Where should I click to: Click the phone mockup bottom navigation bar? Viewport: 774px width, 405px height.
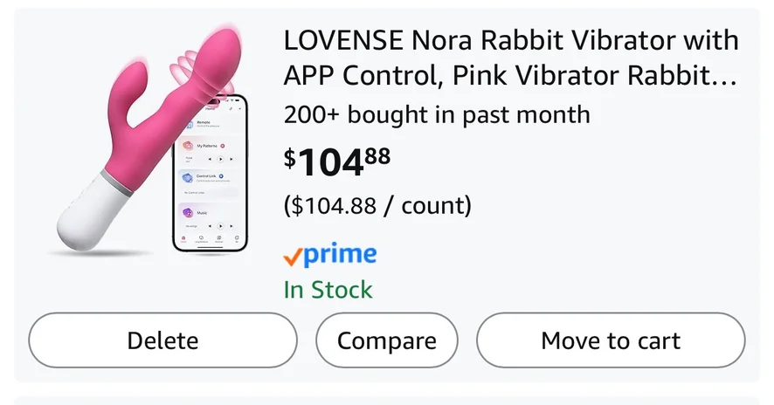click(x=210, y=238)
